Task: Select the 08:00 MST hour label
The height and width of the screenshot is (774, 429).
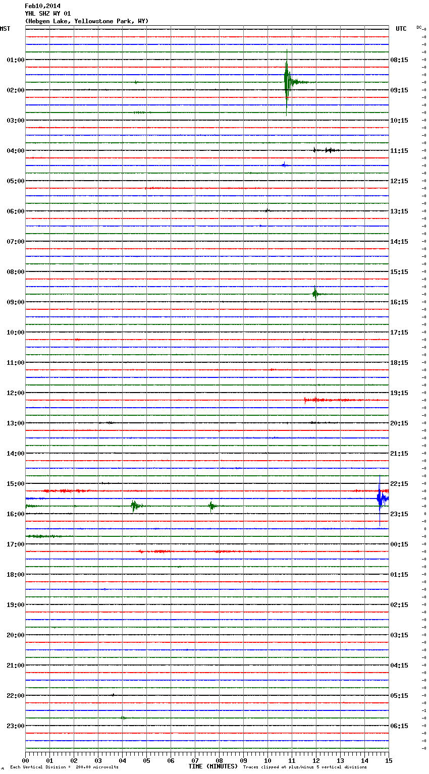Action: [x=16, y=272]
